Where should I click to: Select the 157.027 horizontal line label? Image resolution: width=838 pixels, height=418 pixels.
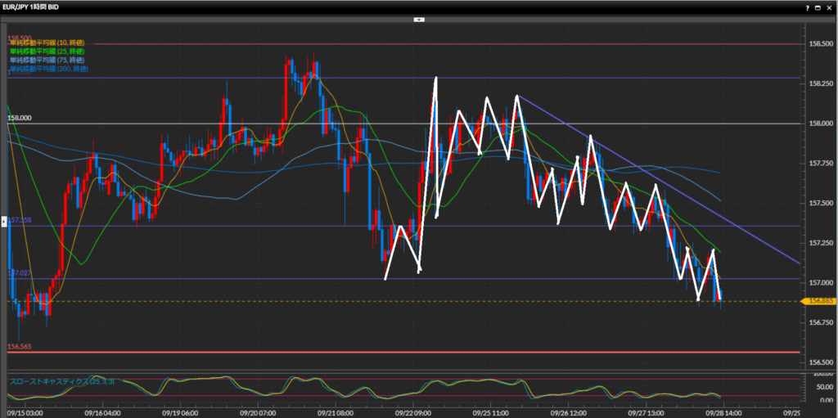(x=20, y=273)
